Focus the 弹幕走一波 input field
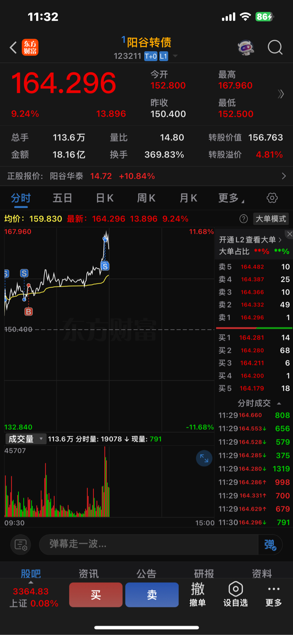Screen dimensions: 293x635 pos(149,544)
